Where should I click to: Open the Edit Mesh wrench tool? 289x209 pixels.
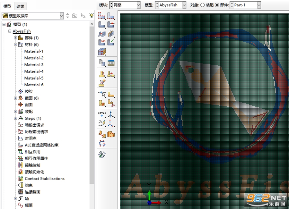(102, 155)
